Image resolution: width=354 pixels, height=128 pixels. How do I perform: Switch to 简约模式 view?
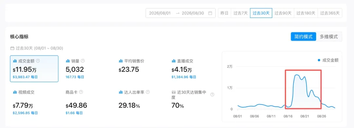pos(304,37)
